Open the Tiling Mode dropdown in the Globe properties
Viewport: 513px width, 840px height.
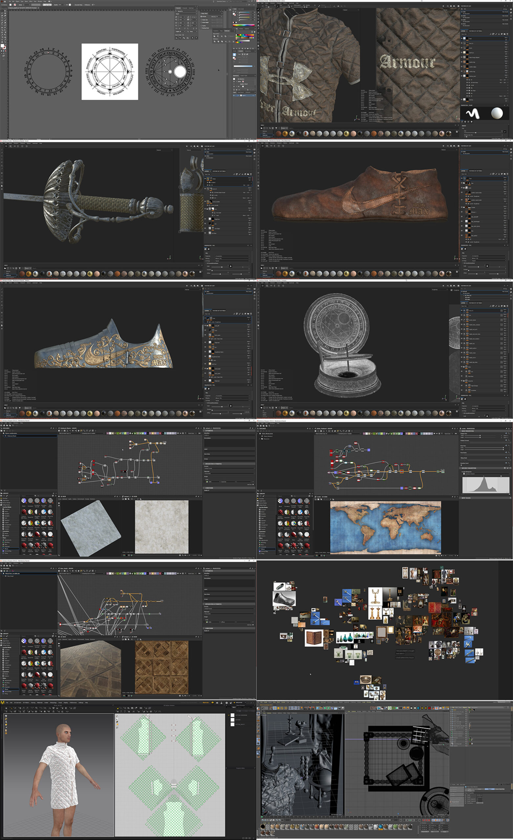coord(486,460)
